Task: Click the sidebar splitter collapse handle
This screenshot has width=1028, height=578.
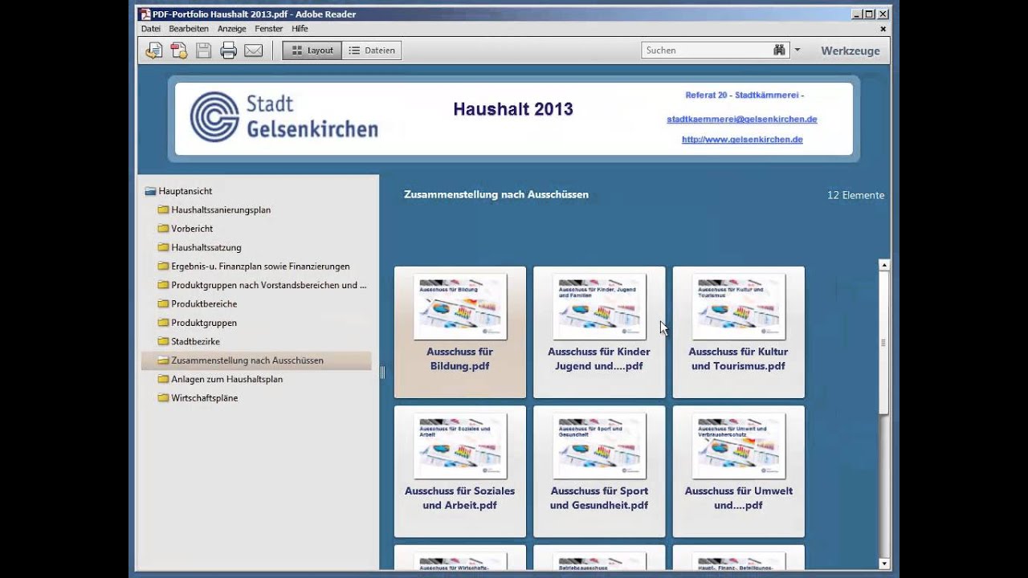Action: 382,372
